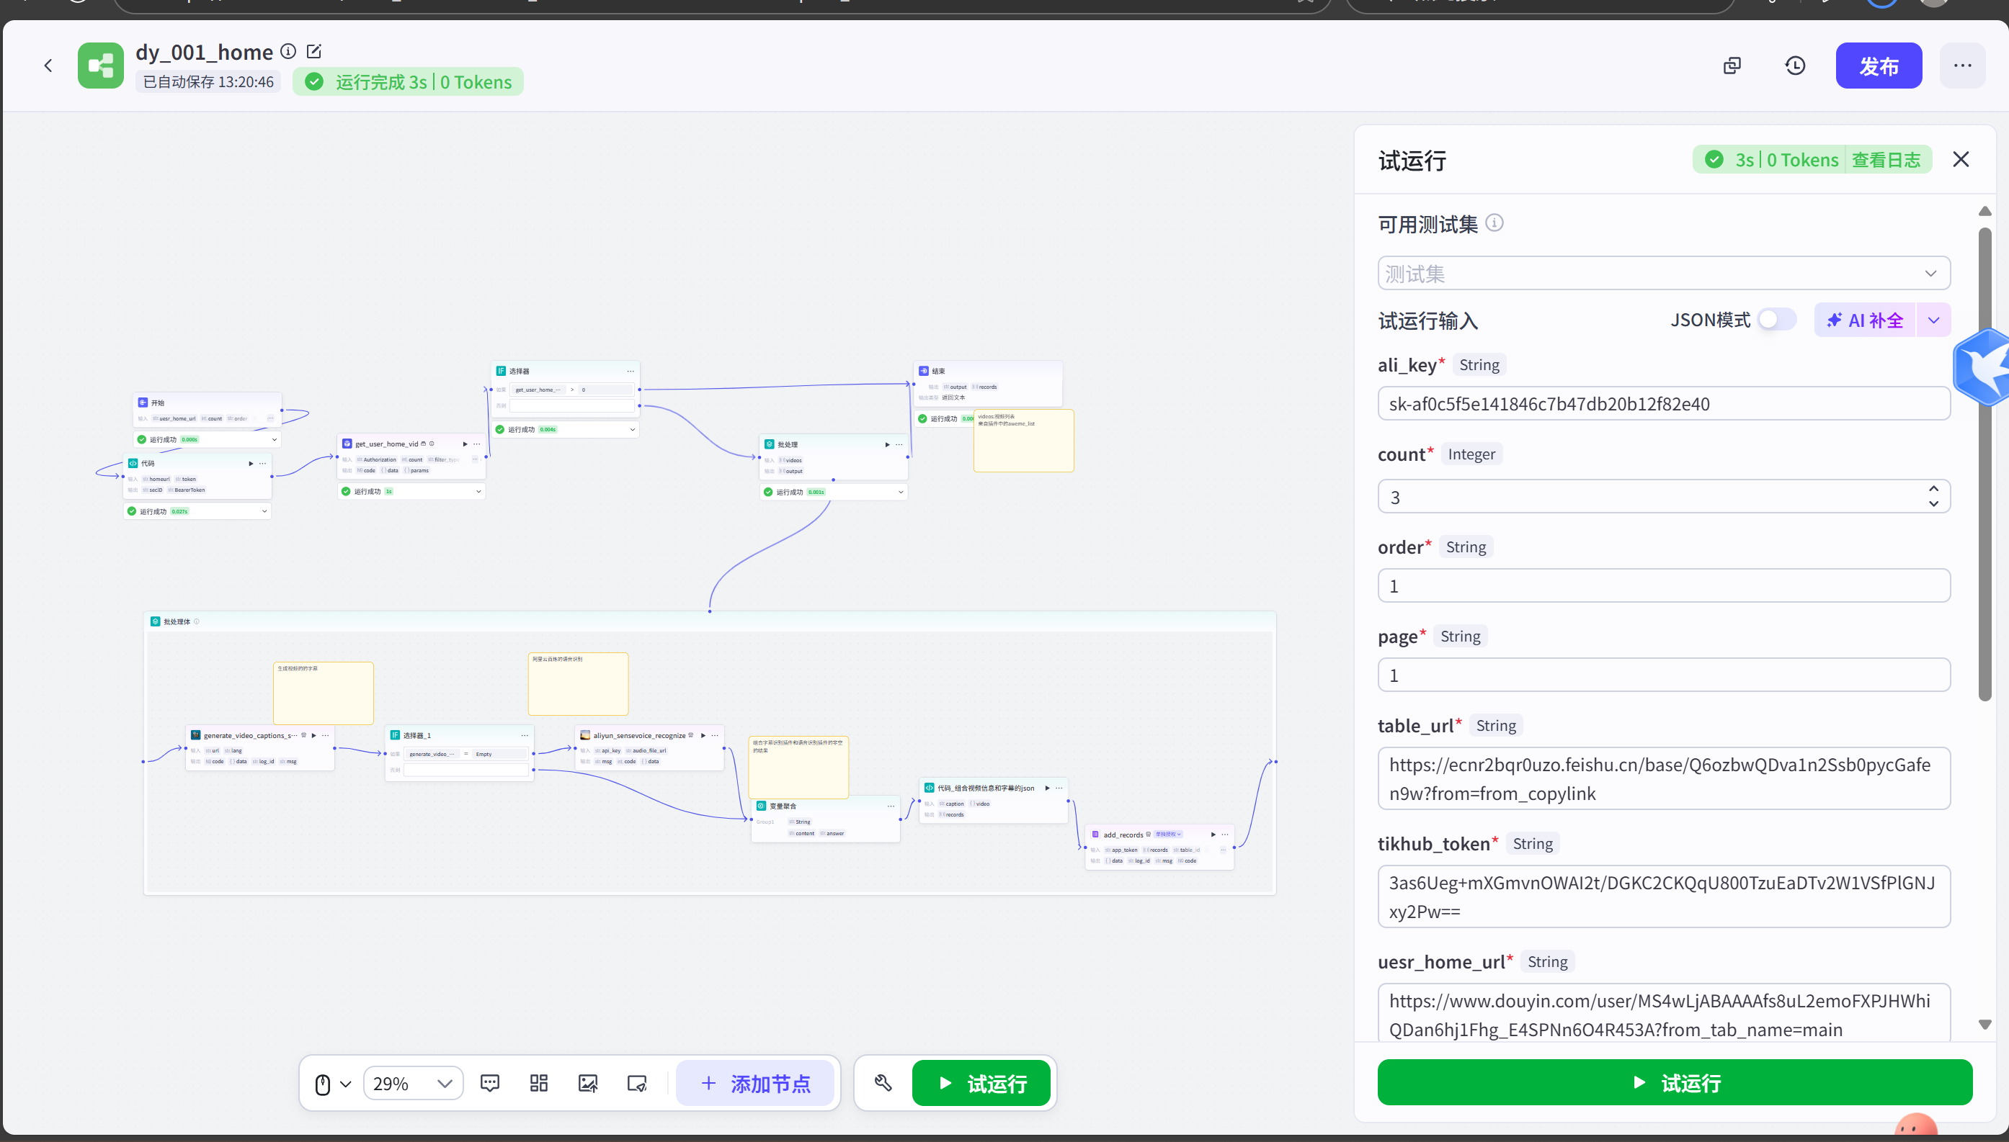Open the three-dots more menu in header
The width and height of the screenshot is (2009, 1142).
tap(1962, 66)
